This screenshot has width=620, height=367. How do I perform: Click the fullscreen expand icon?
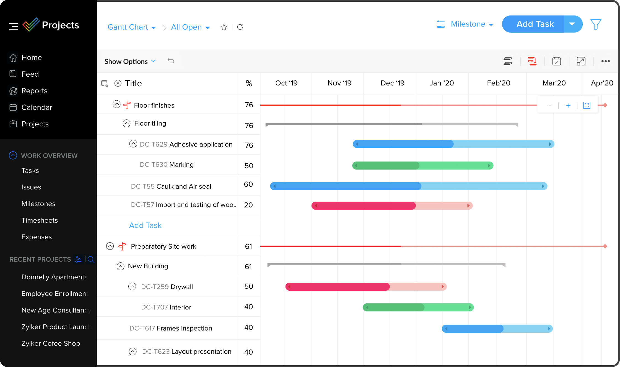tap(581, 61)
